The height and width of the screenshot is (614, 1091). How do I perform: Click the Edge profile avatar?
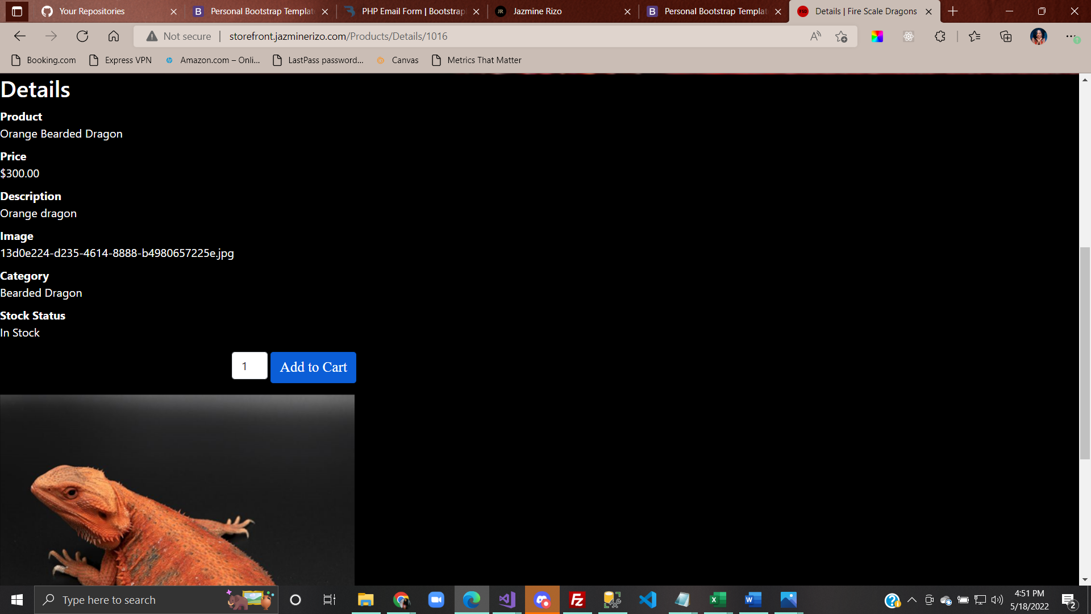[x=1038, y=36]
